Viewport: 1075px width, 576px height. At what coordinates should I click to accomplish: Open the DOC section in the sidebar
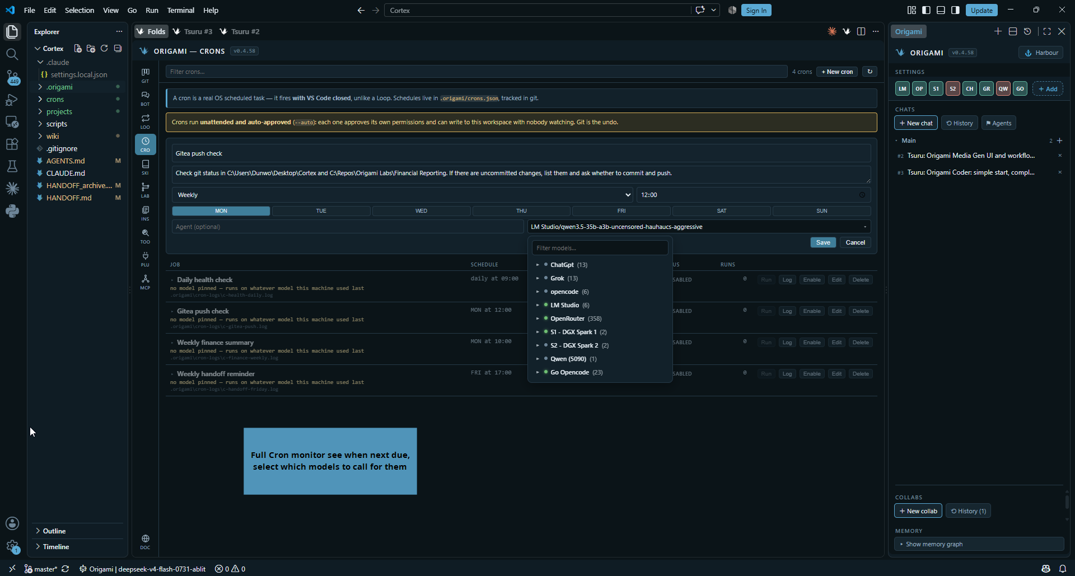click(x=145, y=542)
